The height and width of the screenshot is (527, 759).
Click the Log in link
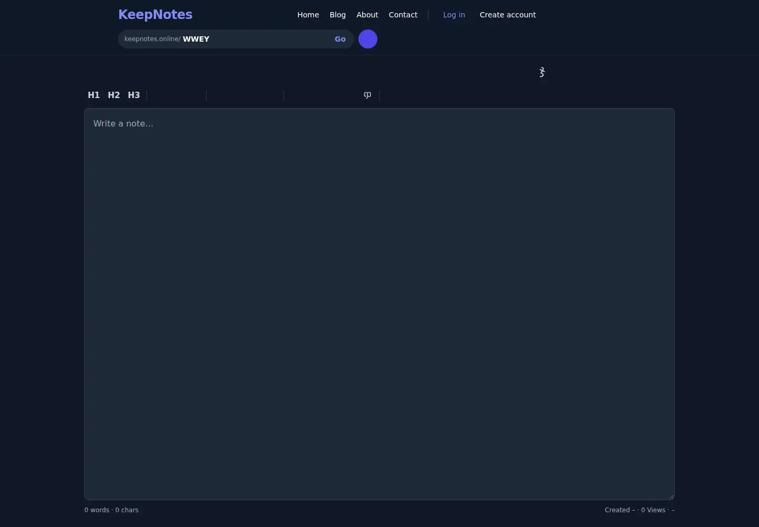click(x=454, y=15)
